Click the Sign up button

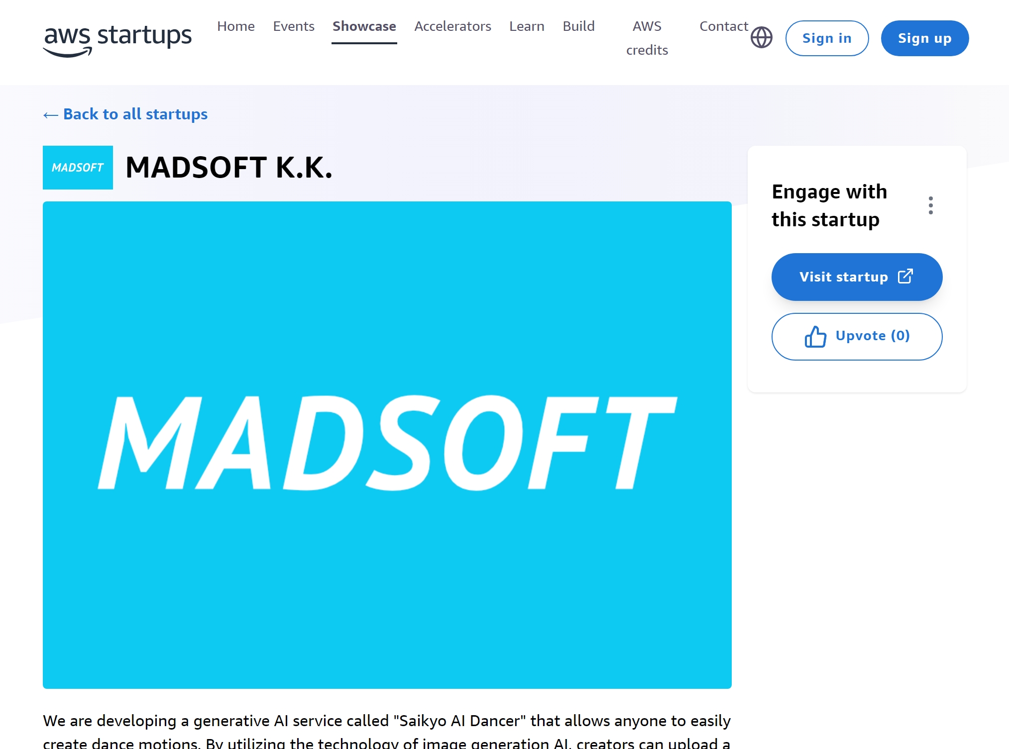[x=925, y=38]
